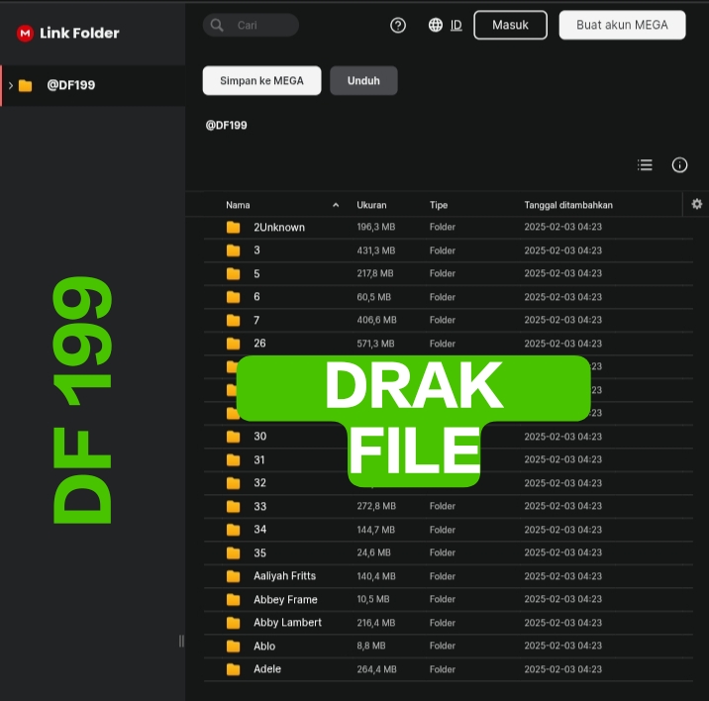Click folder icon of row 26

(234, 344)
